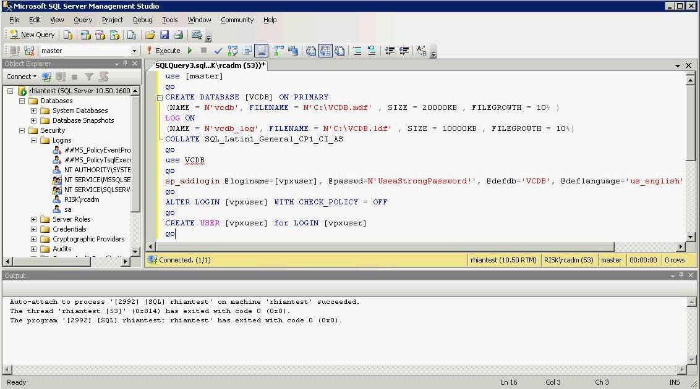Image resolution: width=700 pixels, height=389 pixels.
Task: Parse the query with the checkmark icon
Action: 218,51
